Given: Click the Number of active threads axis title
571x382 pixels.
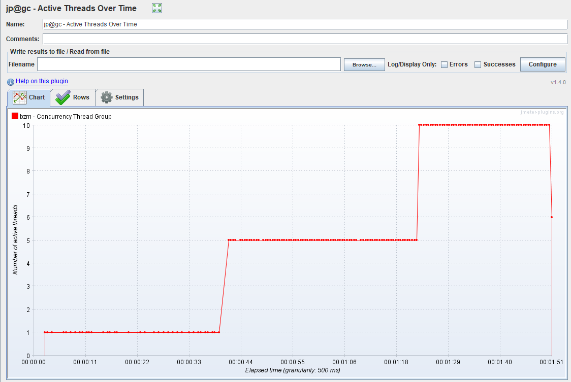Looking at the screenshot, I should pyautogui.click(x=15, y=239).
